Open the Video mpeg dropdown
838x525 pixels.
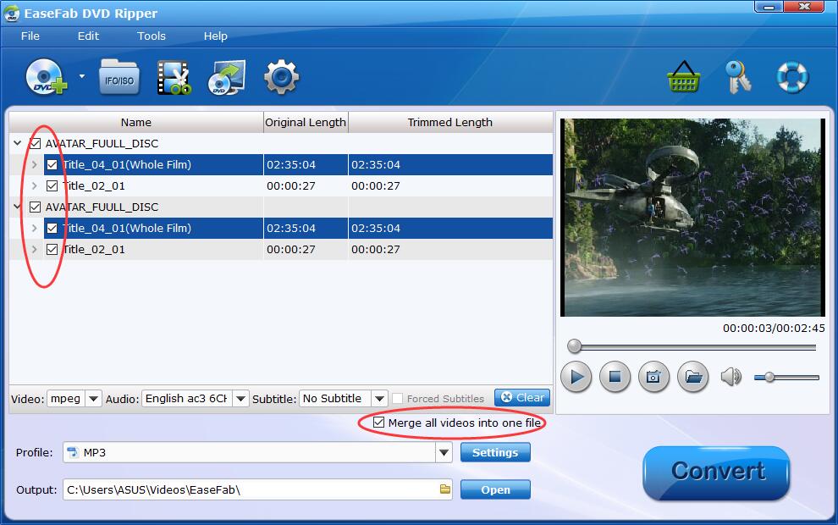coord(93,399)
